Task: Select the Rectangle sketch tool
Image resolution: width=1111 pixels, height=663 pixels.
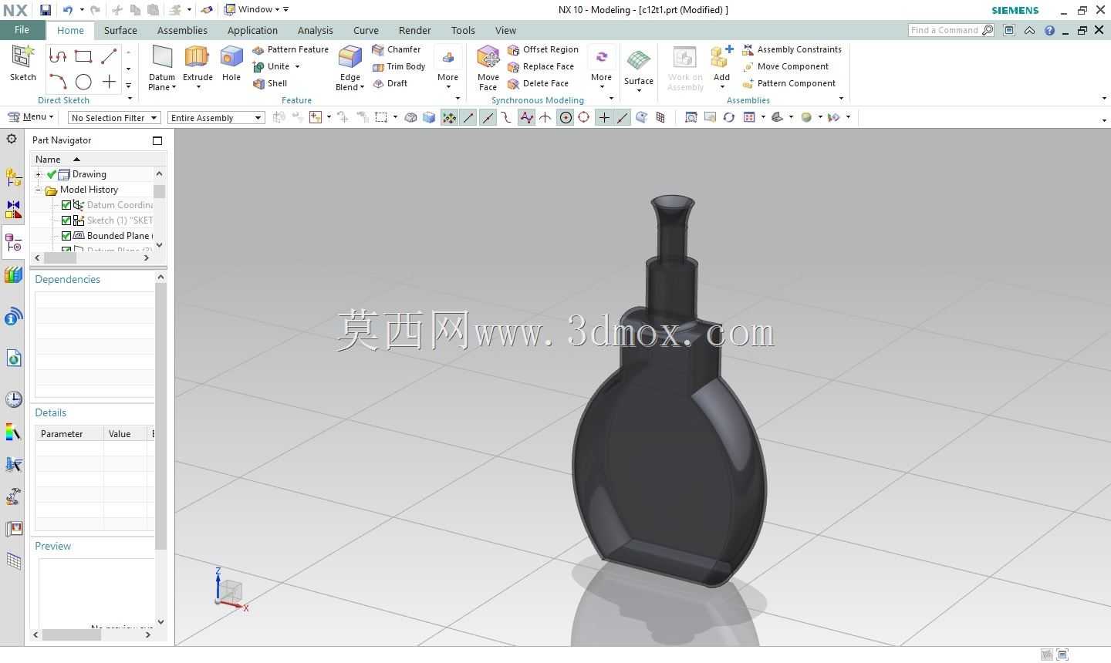Action: coord(83,56)
